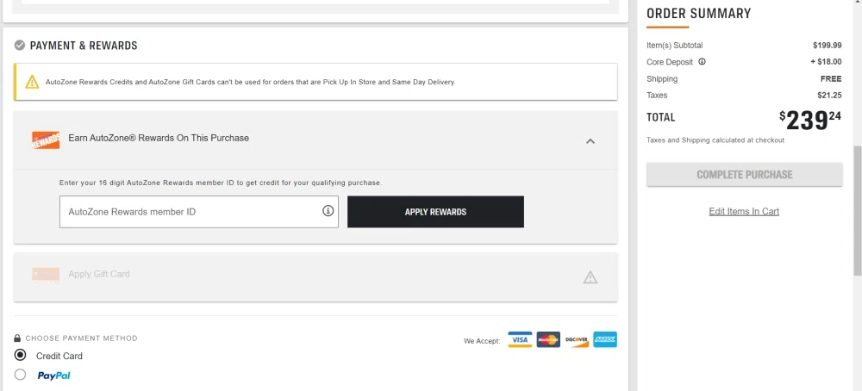
Task: Click the Visa card logo
Action: click(x=520, y=339)
